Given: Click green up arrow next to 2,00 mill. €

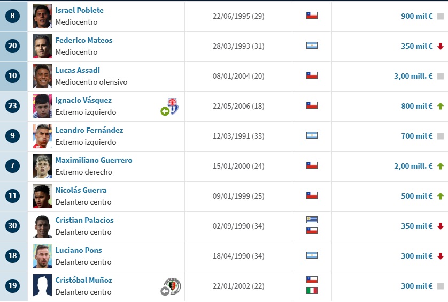Looking at the screenshot, I should click(x=441, y=166).
